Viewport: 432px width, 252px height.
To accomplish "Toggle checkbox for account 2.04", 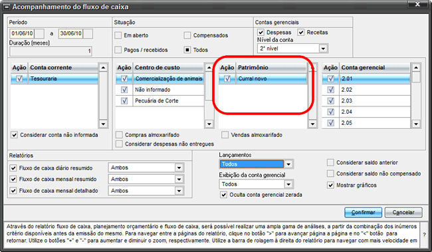I will click(330, 112).
